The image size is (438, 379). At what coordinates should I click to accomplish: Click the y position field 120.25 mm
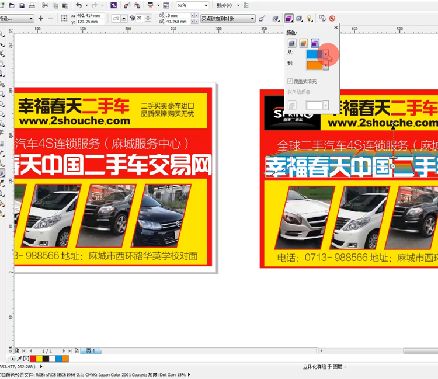(x=90, y=22)
